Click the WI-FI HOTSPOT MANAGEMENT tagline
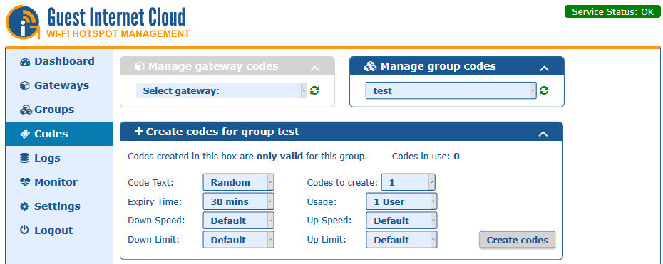This screenshot has height=264, width=663. click(118, 33)
